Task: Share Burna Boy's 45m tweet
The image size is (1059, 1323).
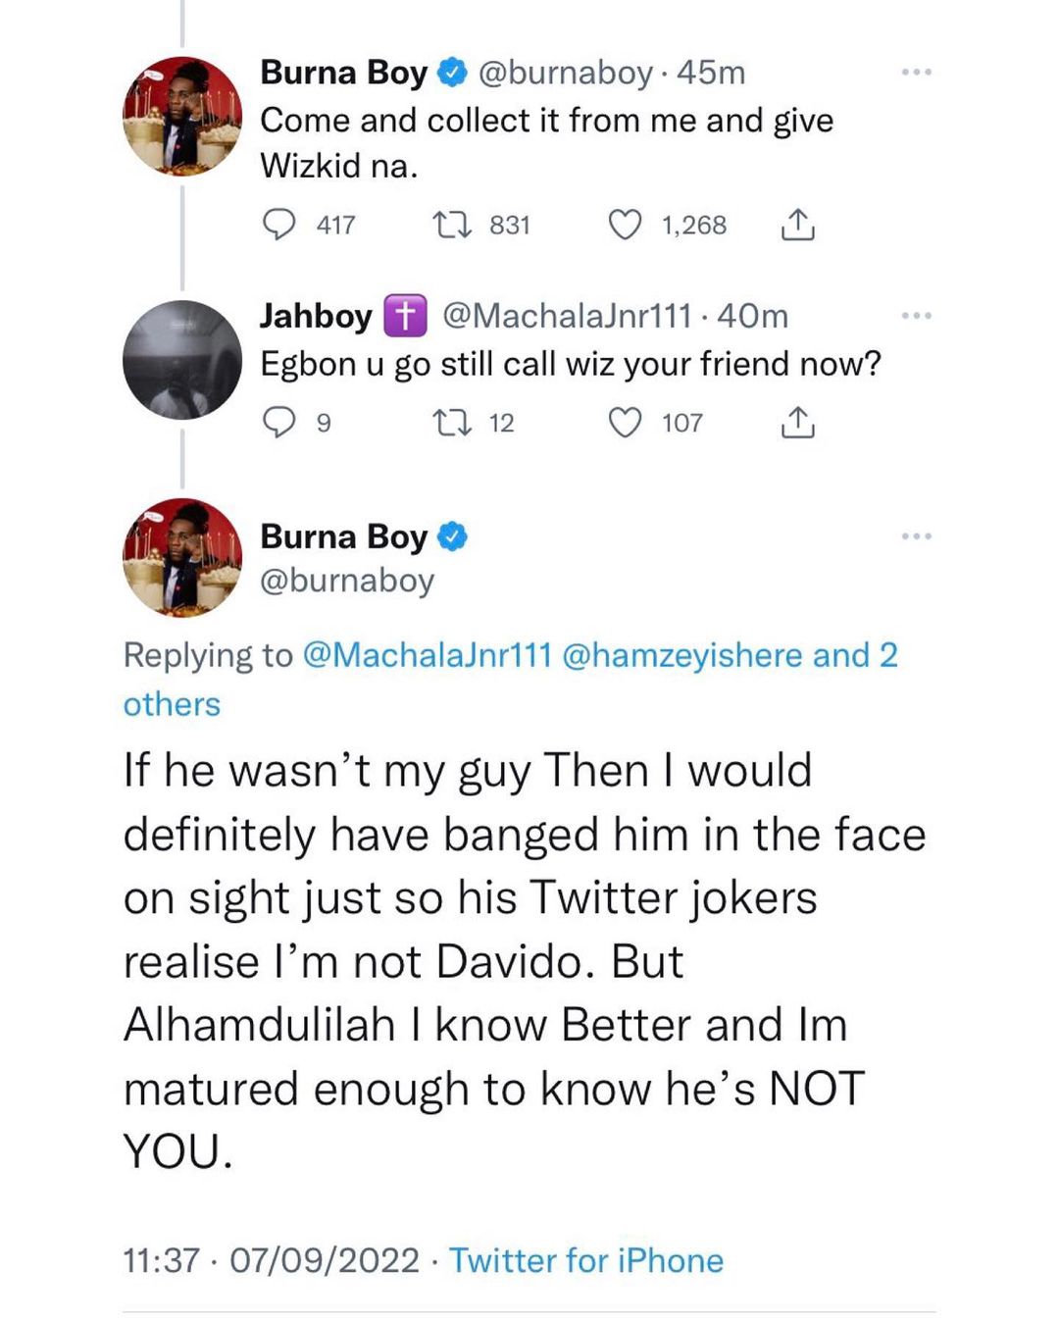Action: [x=797, y=225]
